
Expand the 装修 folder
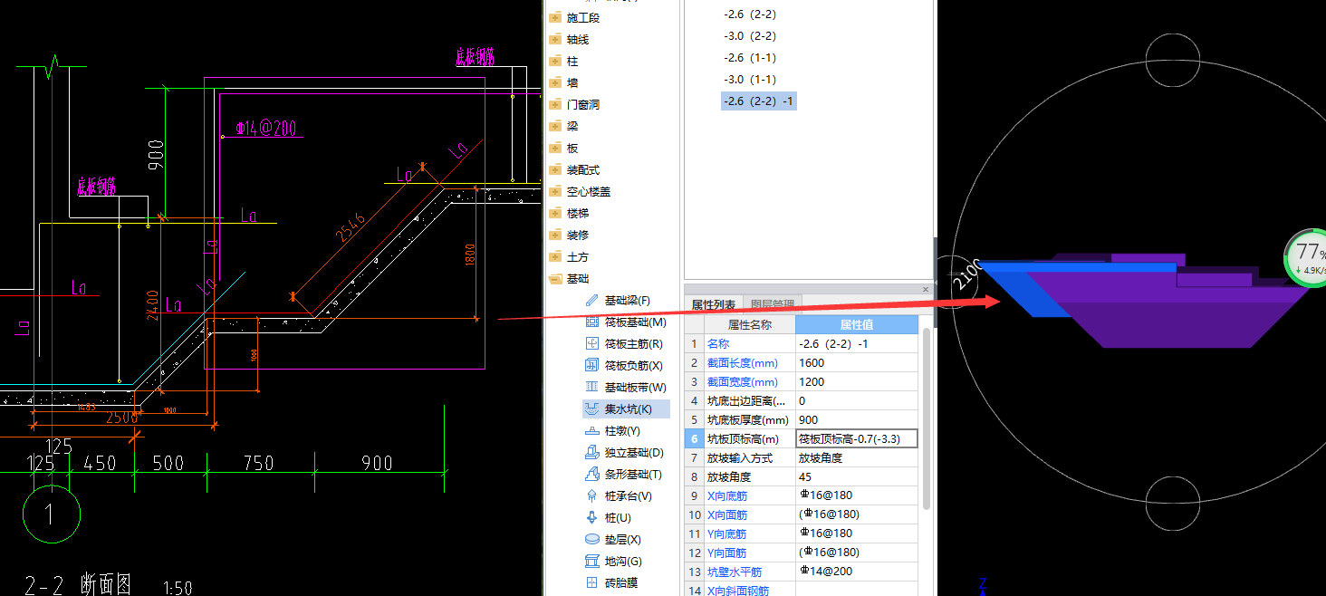click(554, 235)
